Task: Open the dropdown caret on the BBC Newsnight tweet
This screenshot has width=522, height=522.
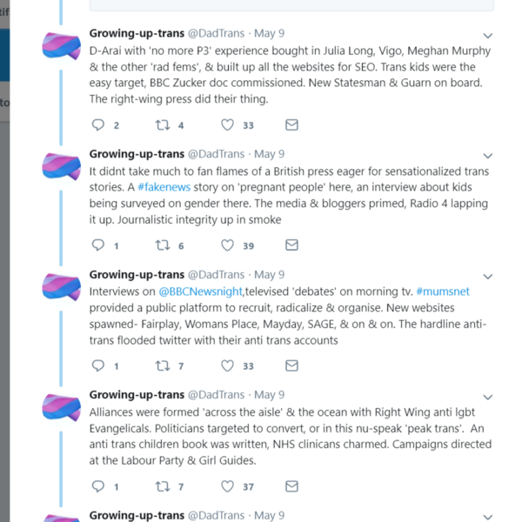Action: [487, 277]
